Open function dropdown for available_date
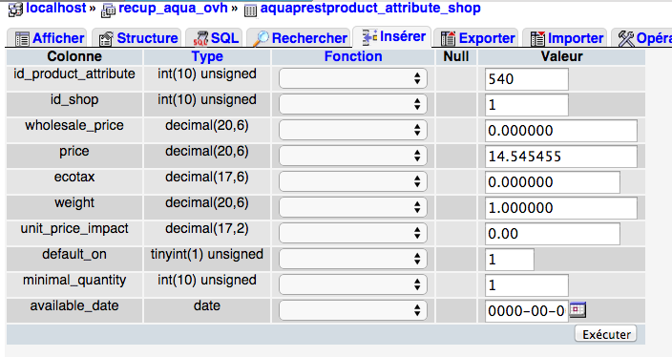This screenshot has height=357, width=672. (353, 310)
